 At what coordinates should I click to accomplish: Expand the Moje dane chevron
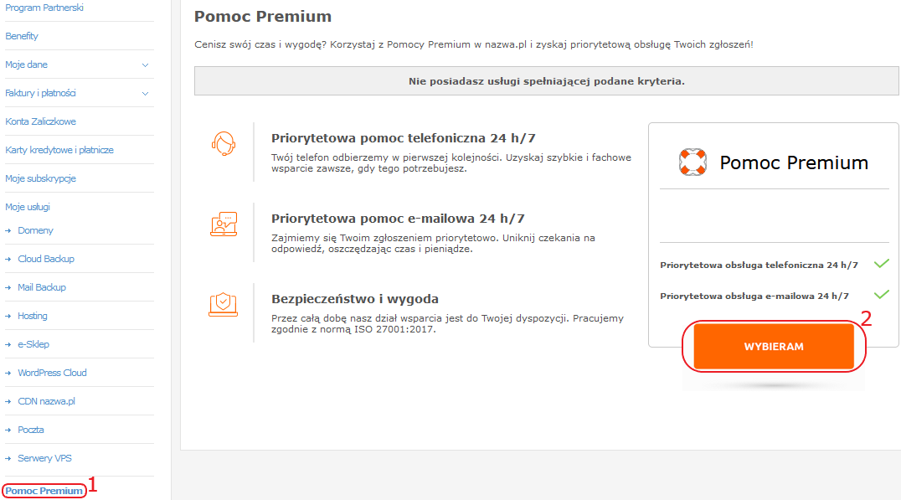pyautogui.click(x=146, y=65)
